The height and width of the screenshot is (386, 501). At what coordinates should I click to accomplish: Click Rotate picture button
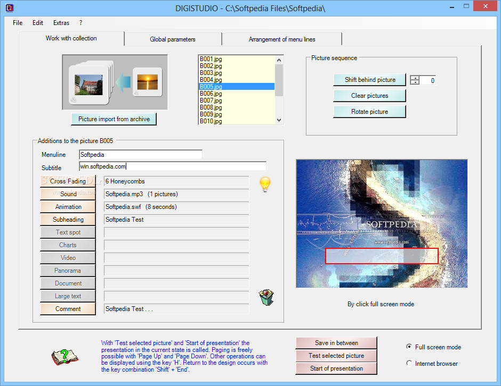370,112
